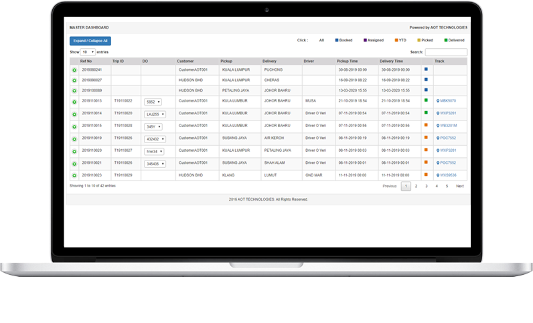Click orange status square for row 2019110015
Screen dimensions: 533x323
(x=426, y=125)
